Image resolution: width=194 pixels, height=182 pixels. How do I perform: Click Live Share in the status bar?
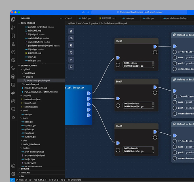tap(74, 180)
